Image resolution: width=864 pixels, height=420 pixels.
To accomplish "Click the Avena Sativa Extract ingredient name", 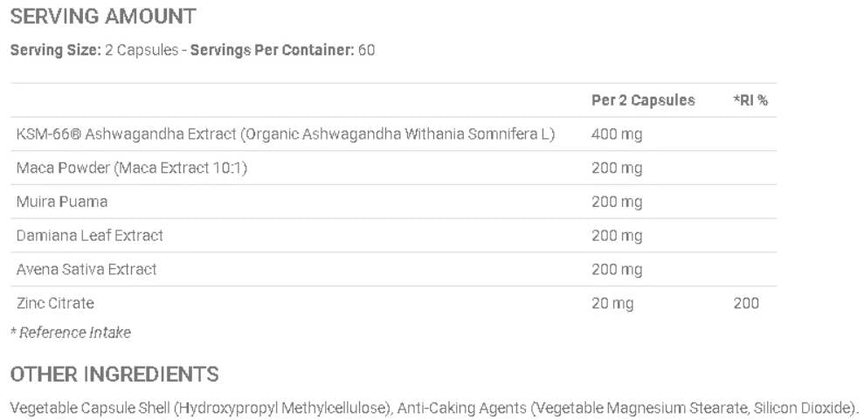I will point(86,269).
